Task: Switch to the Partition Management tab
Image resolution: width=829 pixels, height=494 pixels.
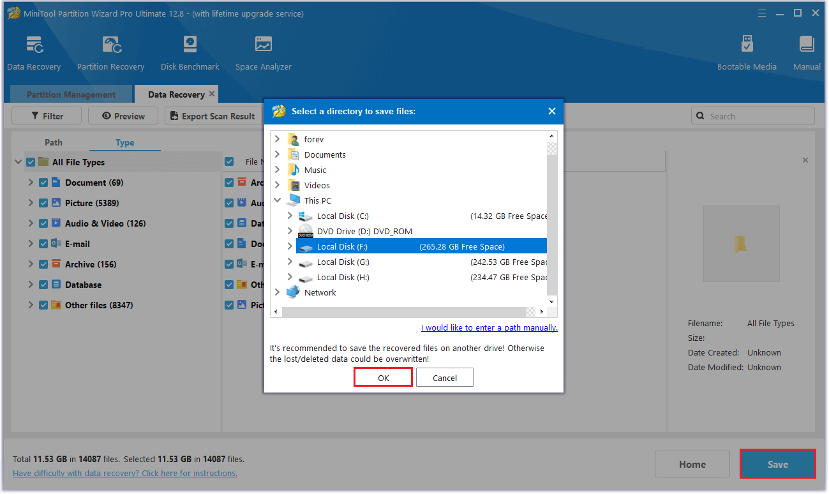Action: 71,94
